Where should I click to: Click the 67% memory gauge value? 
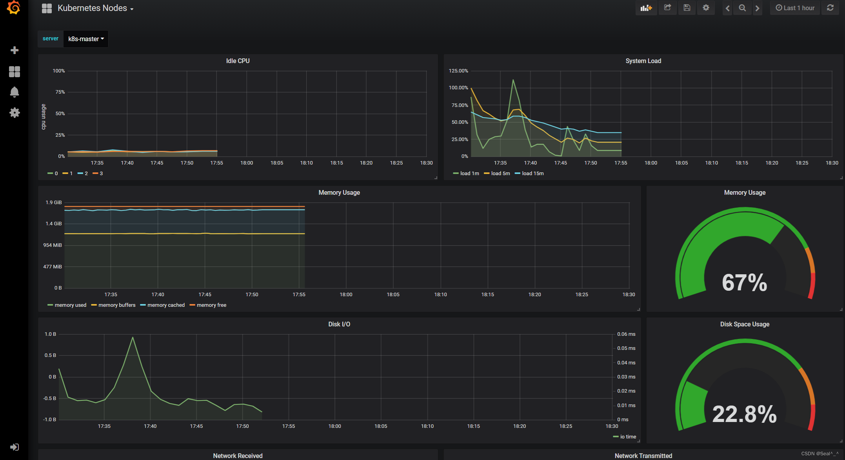point(745,283)
